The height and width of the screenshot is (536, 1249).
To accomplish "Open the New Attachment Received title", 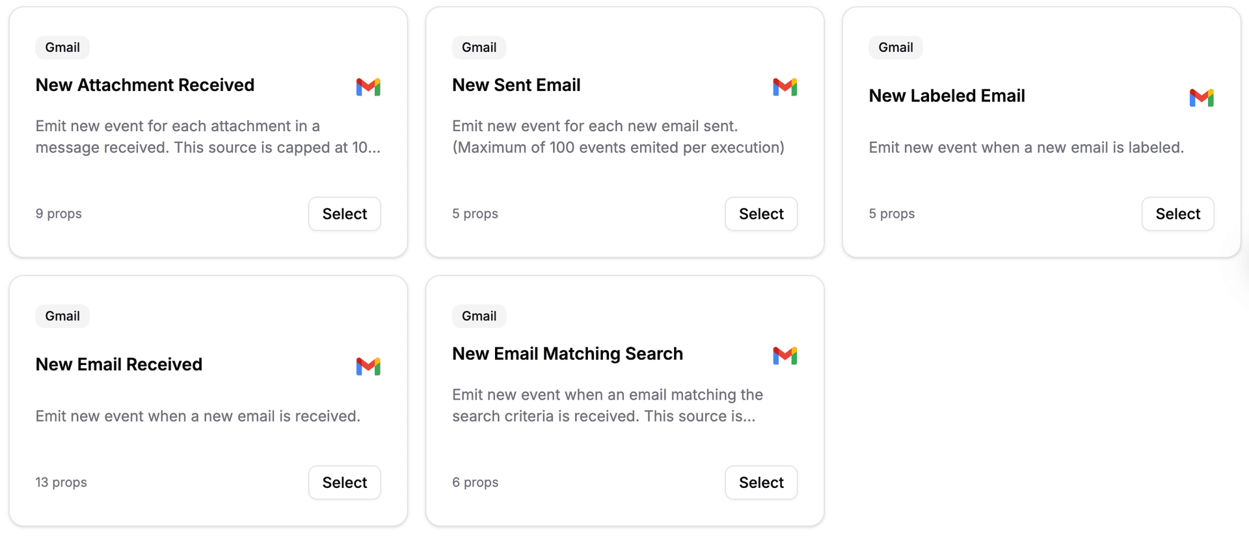I will (145, 85).
